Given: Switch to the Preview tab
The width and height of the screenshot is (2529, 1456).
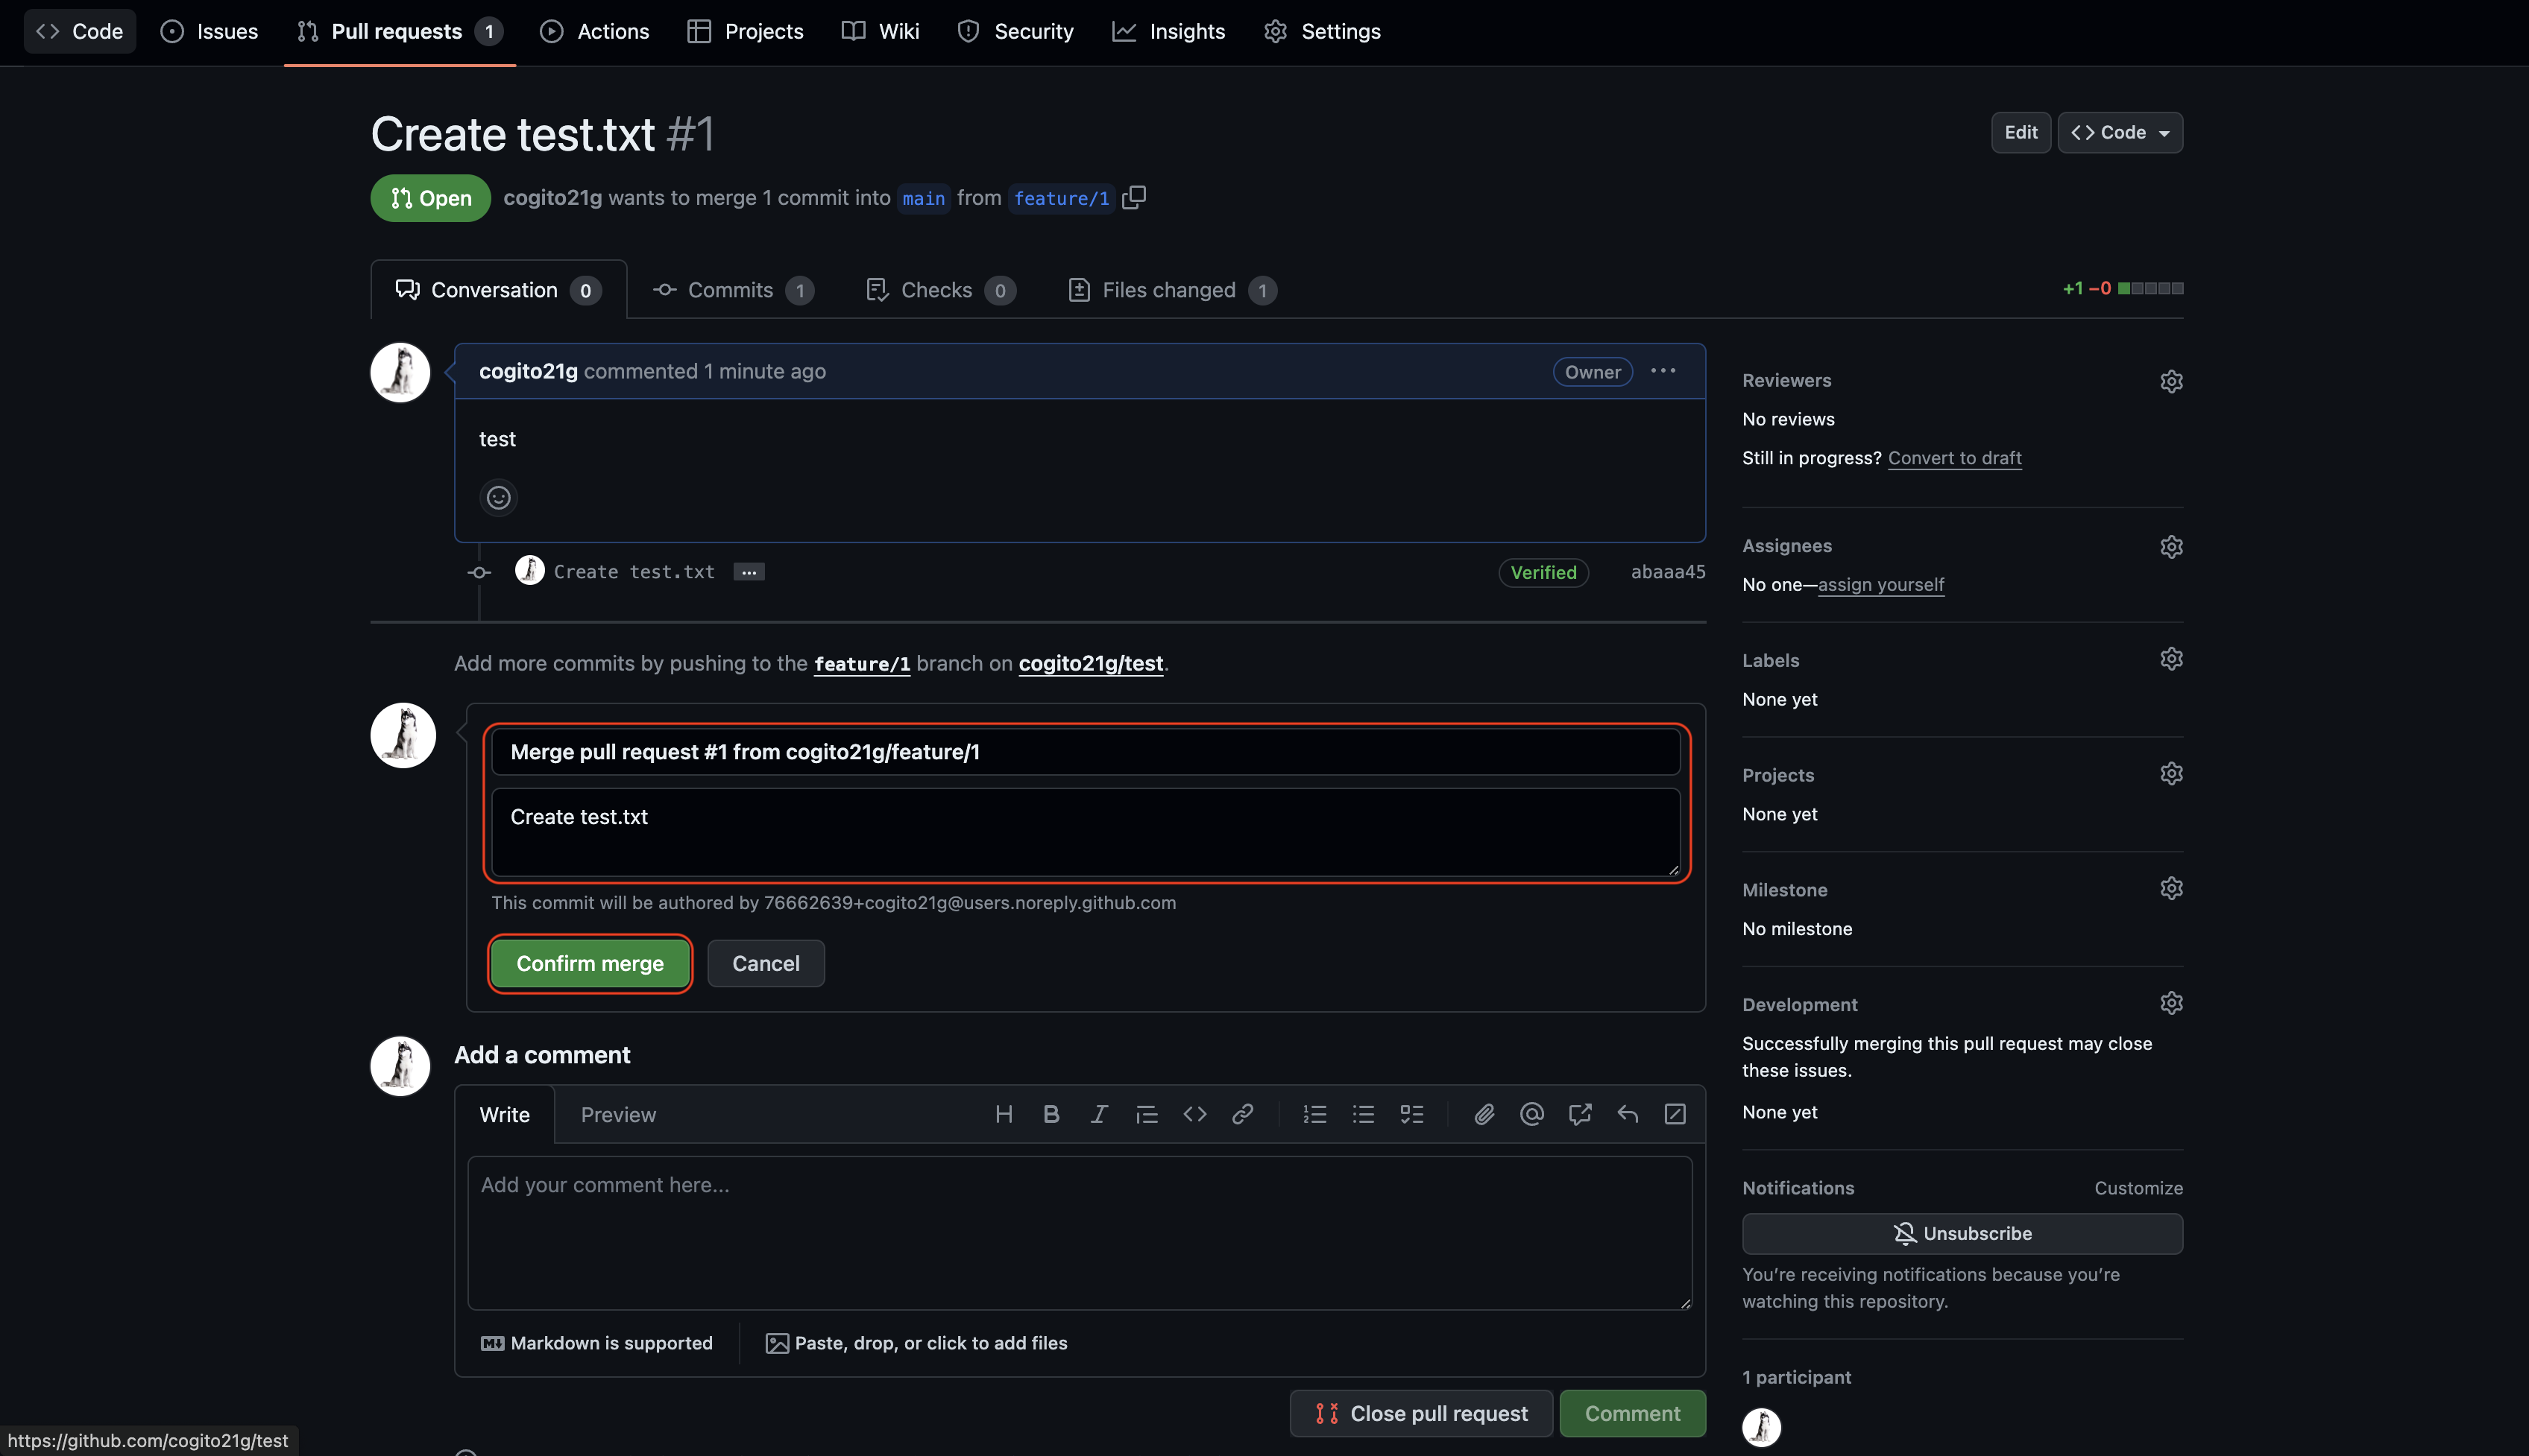Looking at the screenshot, I should pos(618,1115).
